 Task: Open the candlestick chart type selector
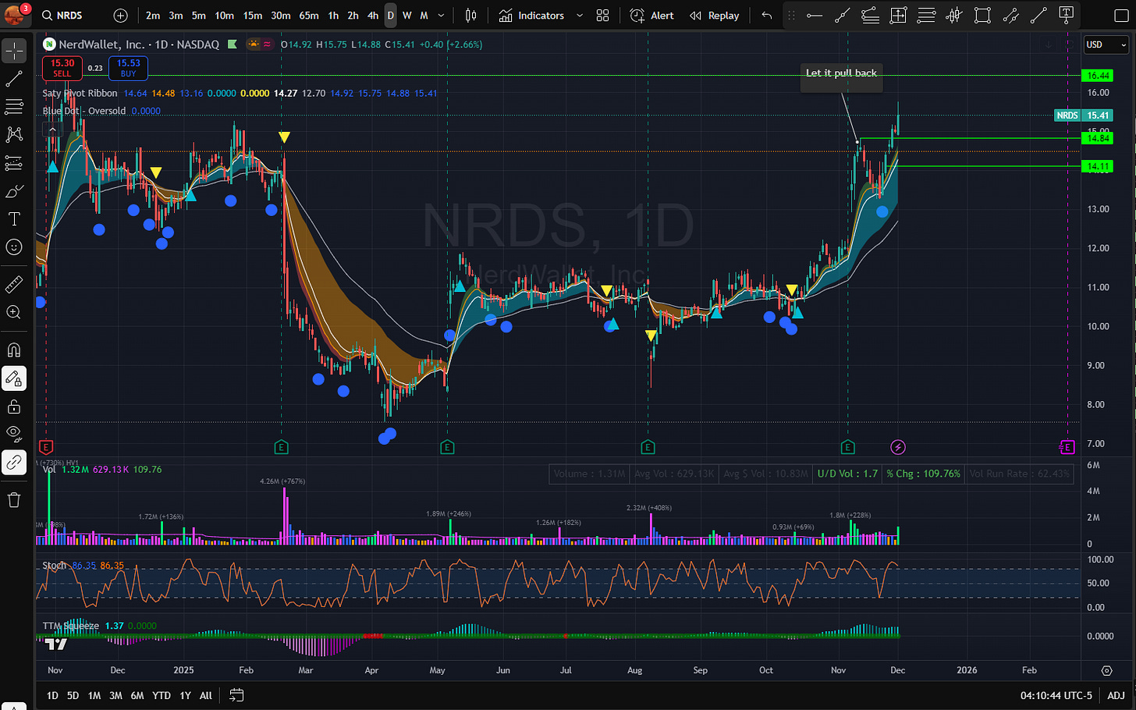tap(470, 16)
